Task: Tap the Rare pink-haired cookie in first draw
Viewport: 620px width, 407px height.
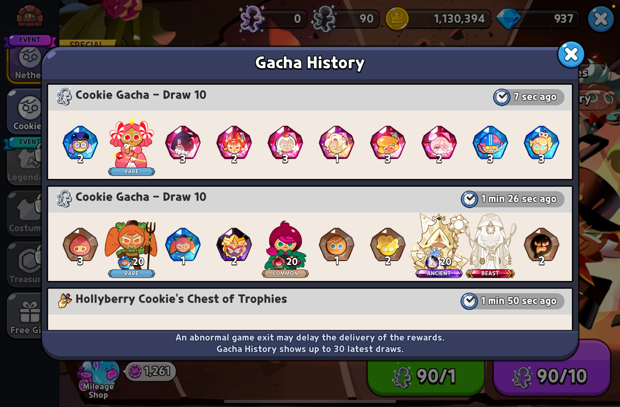Action: point(132,145)
